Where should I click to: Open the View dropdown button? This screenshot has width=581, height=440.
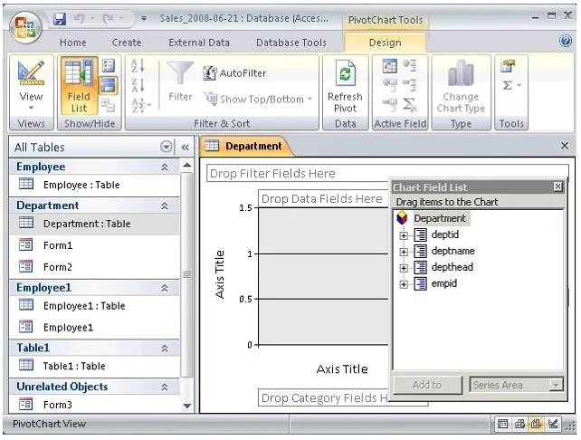[x=31, y=86]
